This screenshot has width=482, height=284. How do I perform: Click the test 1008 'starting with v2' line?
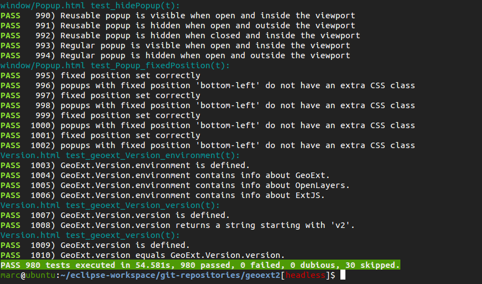[178, 225]
